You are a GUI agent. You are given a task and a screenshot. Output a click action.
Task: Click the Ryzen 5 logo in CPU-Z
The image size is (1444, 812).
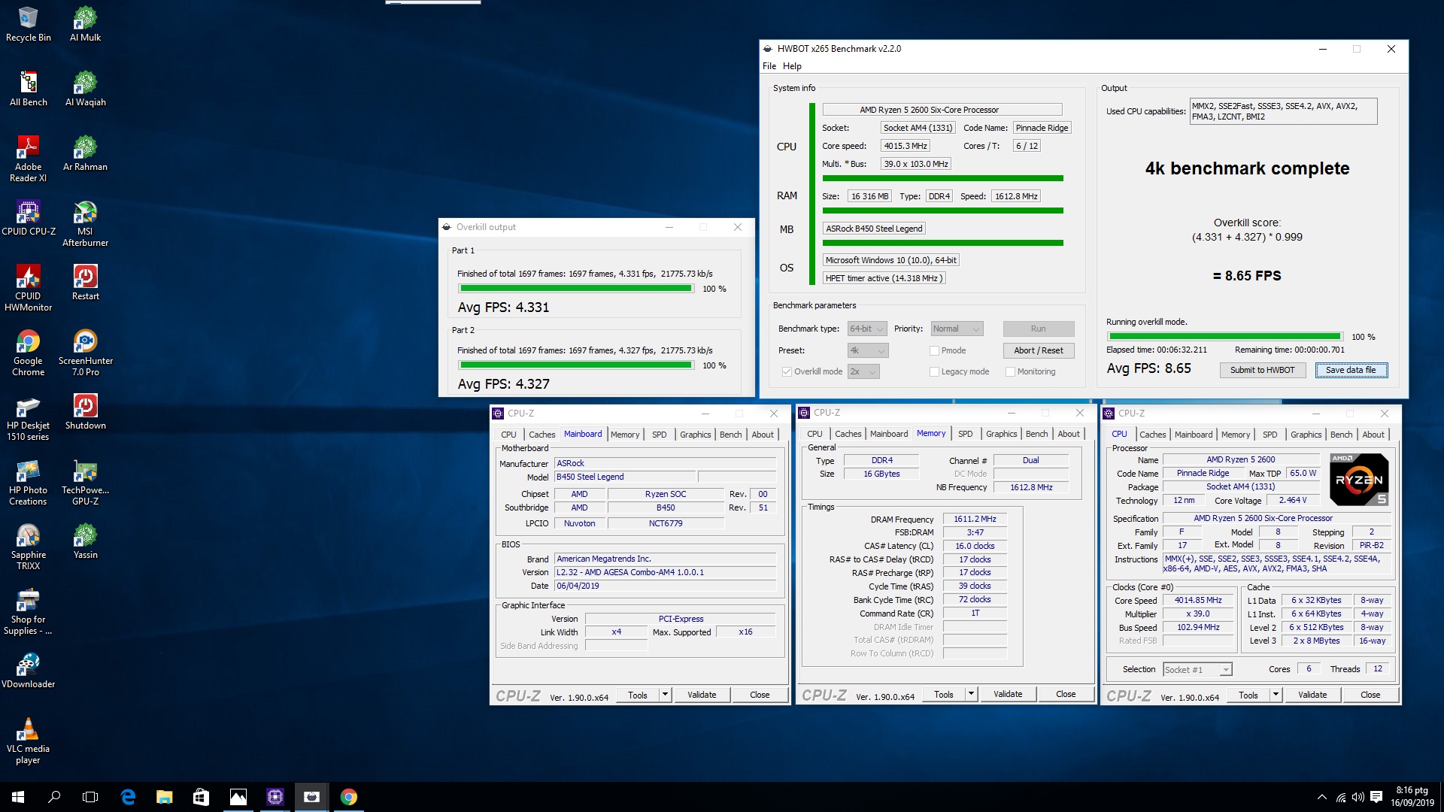click(x=1358, y=479)
